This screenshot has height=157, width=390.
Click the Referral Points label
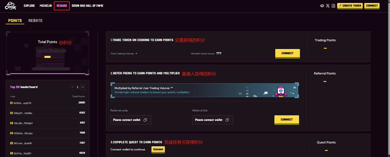pos(325,73)
